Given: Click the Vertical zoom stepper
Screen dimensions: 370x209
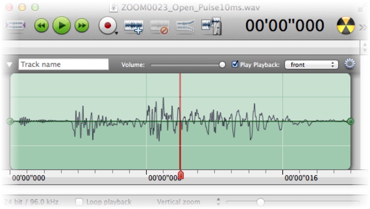Looking at the screenshot, I should tap(219, 202).
